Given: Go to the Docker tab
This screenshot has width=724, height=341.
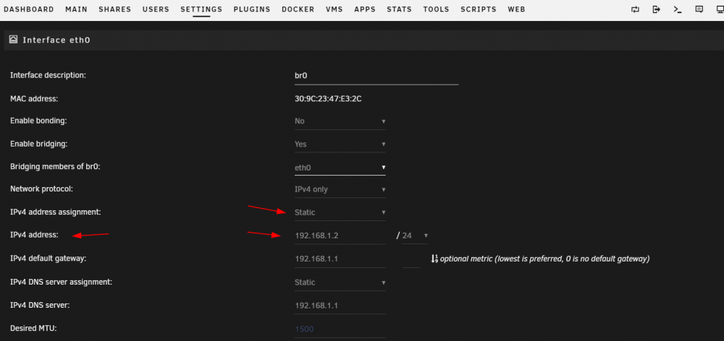Looking at the screenshot, I should pyautogui.click(x=298, y=9).
